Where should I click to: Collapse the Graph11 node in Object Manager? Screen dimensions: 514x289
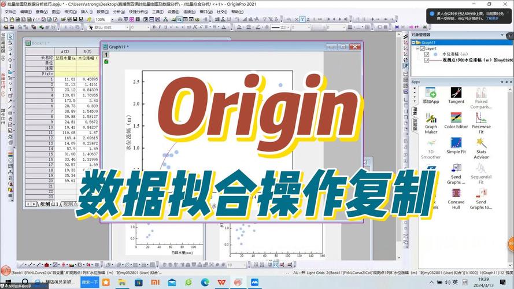click(413, 43)
